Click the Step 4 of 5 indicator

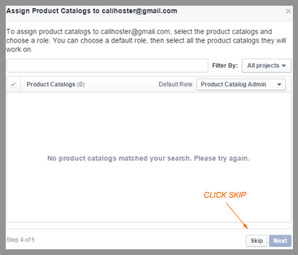20,240
